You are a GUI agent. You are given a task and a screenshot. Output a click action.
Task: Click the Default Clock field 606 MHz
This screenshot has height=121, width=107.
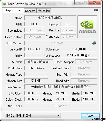click(32, 99)
